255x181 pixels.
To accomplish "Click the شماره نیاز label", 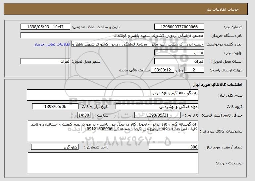I will 233,27.
